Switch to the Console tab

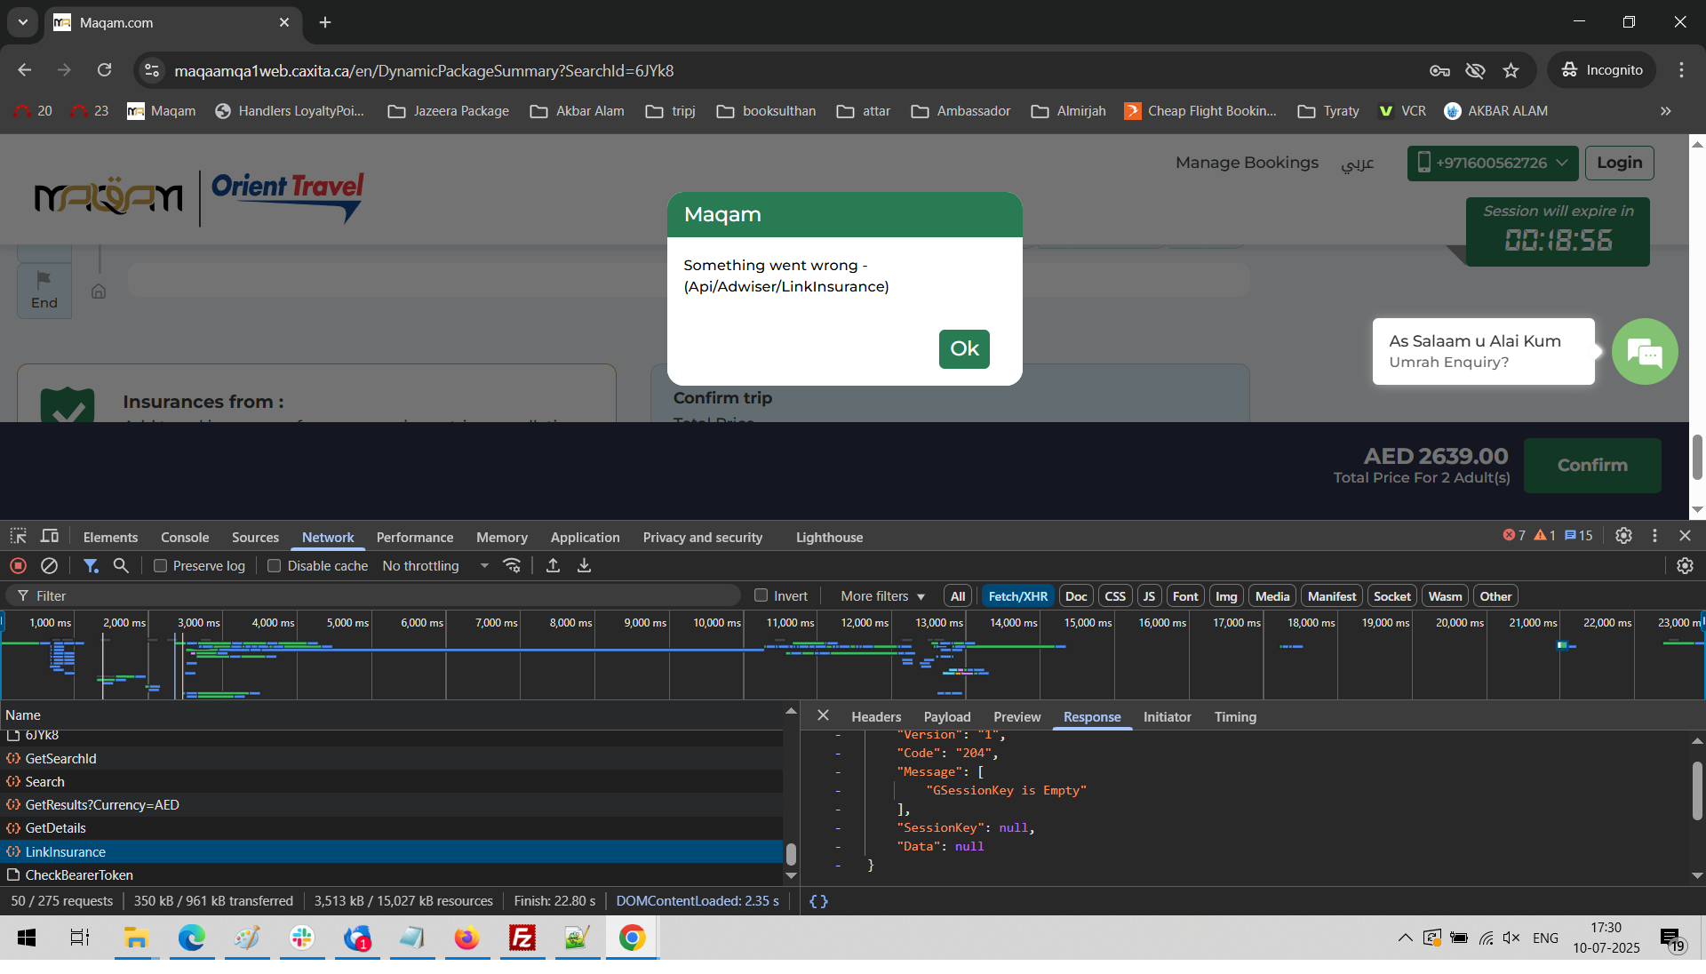185,538
